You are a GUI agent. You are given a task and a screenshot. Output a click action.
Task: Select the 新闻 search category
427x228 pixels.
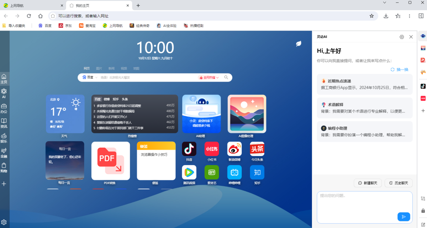click(x=111, y=68)
